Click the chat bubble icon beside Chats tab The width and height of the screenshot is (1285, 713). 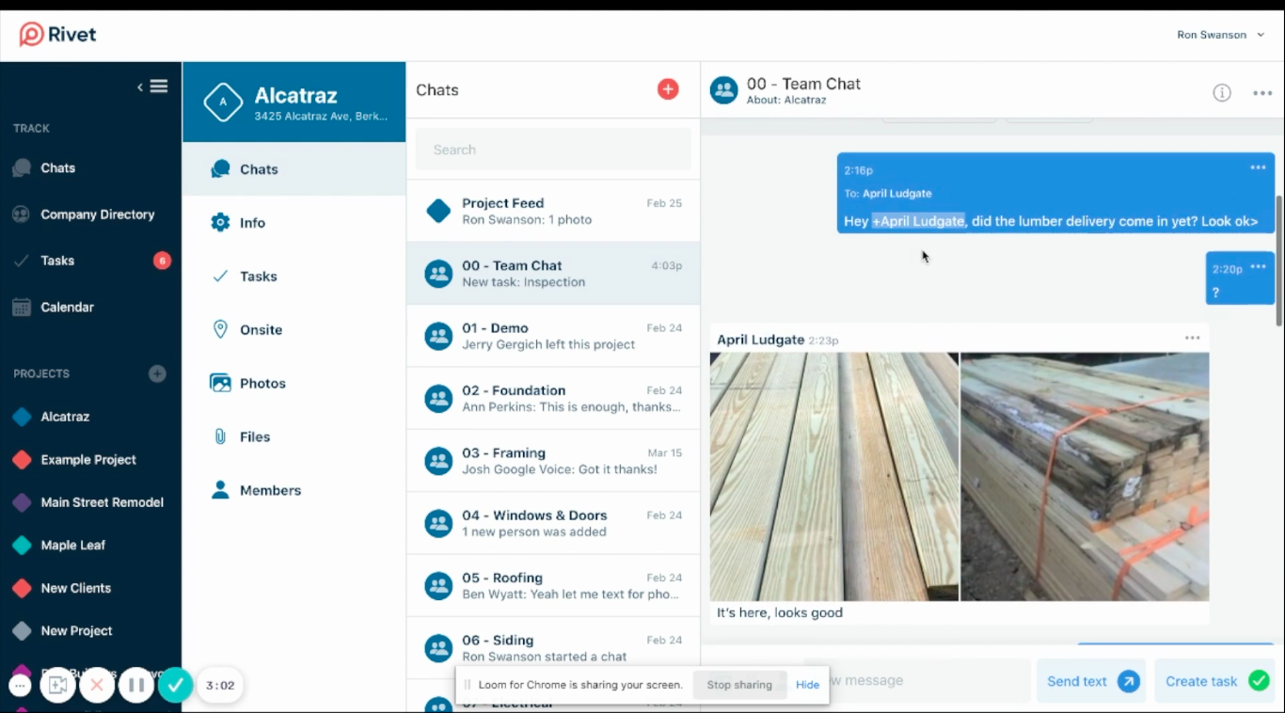pos(220,169)
